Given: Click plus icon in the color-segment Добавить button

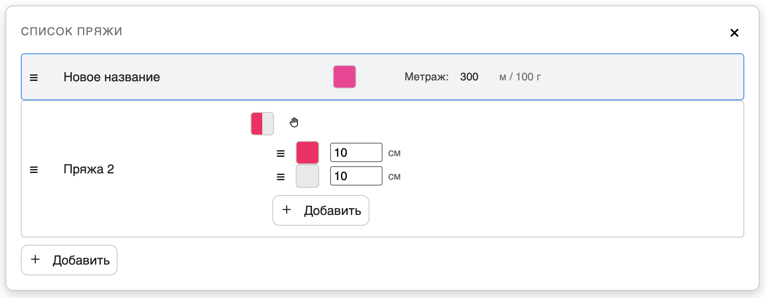Looking at the screenshot, I should click(x=287, y=210).
